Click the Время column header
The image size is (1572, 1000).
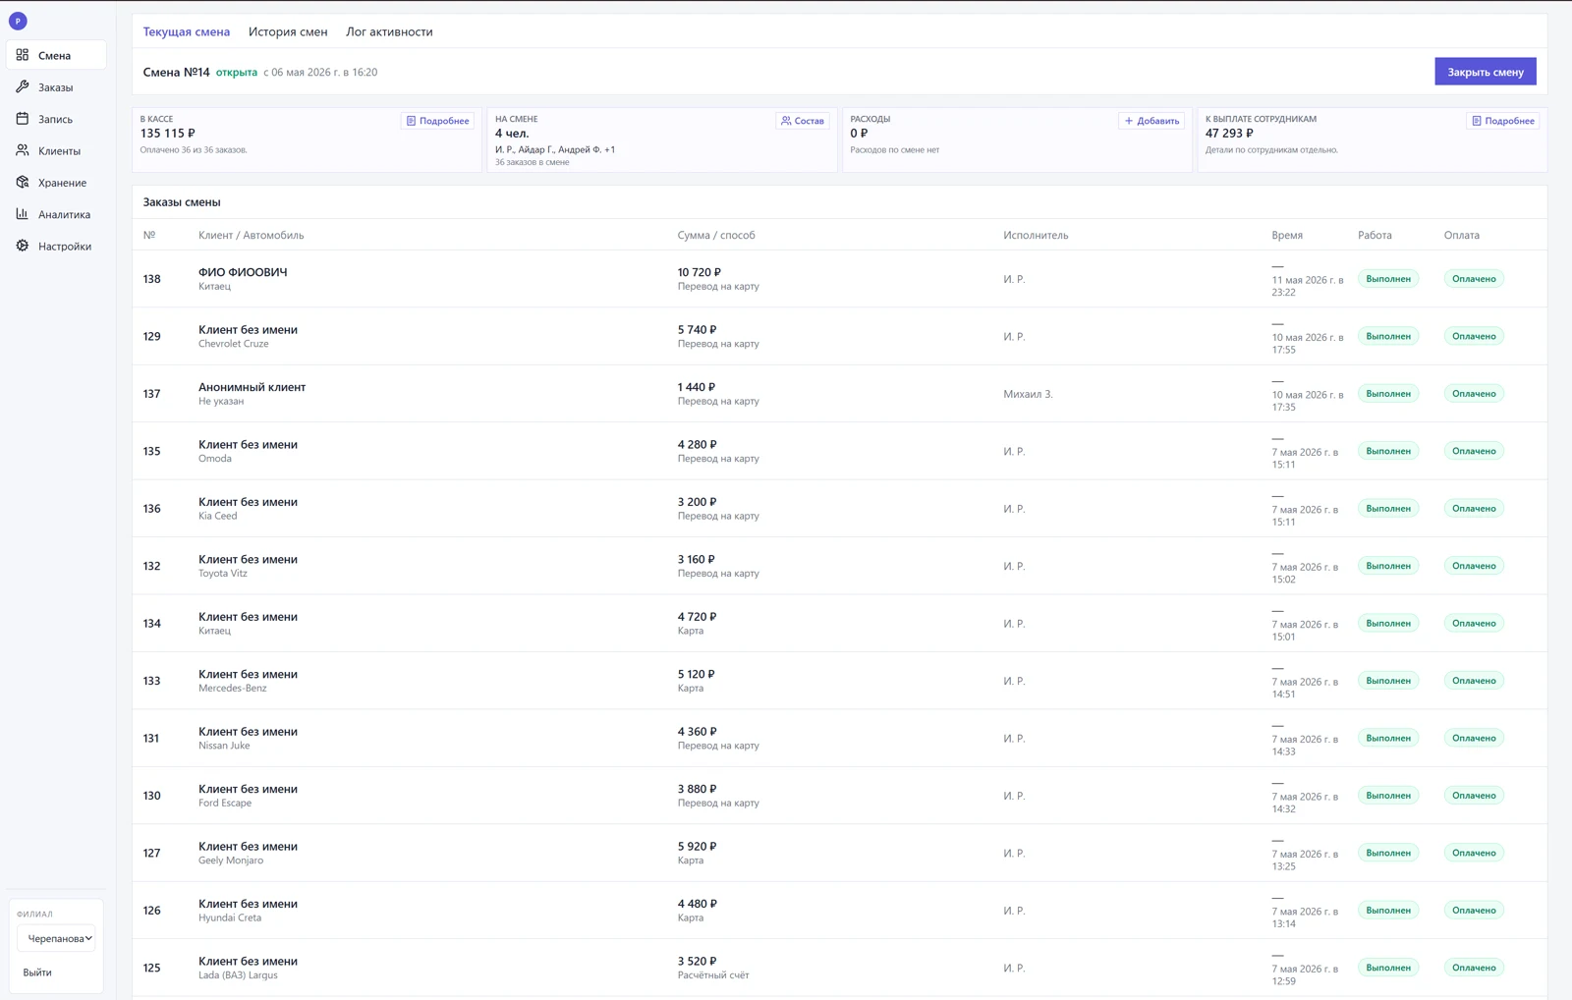click(1287, 235)
